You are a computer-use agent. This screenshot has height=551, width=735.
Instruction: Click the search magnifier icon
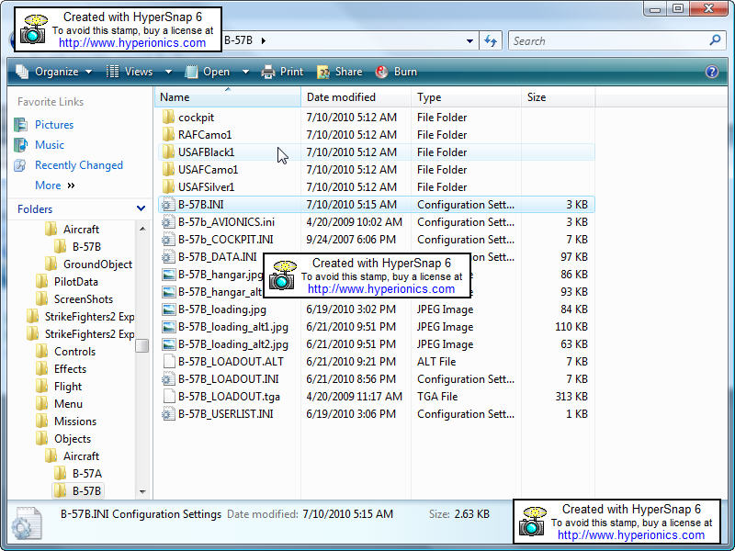[x=716, y=40]
